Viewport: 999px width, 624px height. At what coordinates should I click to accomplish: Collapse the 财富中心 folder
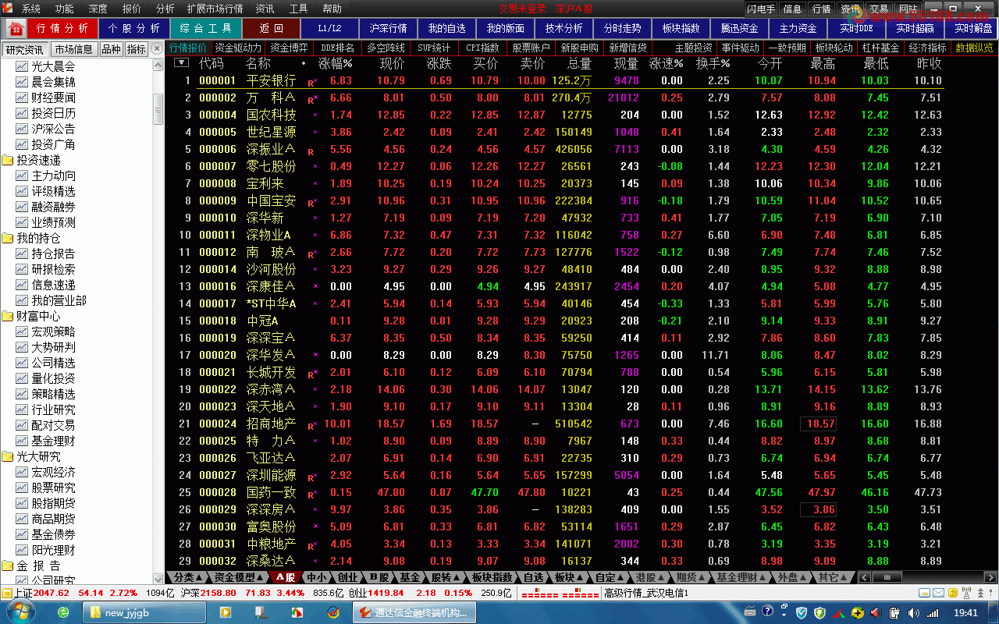(x=8, y=316)
